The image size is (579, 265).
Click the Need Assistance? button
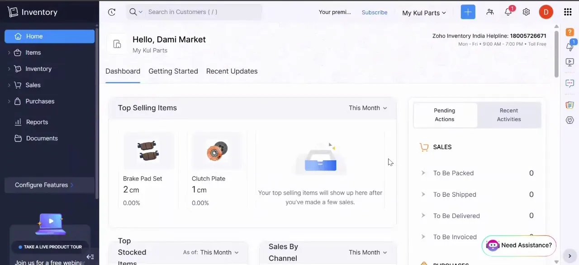(519, 245)
